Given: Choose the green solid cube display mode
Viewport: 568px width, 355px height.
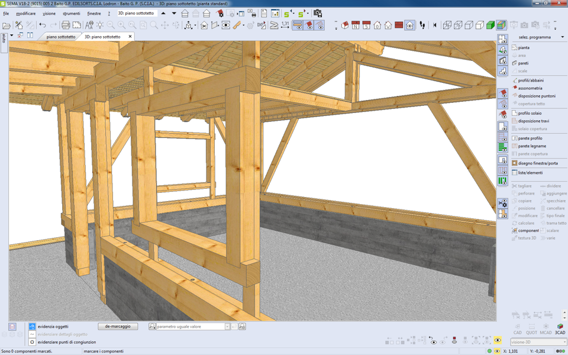Looking at the screenshot, I should (x=490, y=25).
